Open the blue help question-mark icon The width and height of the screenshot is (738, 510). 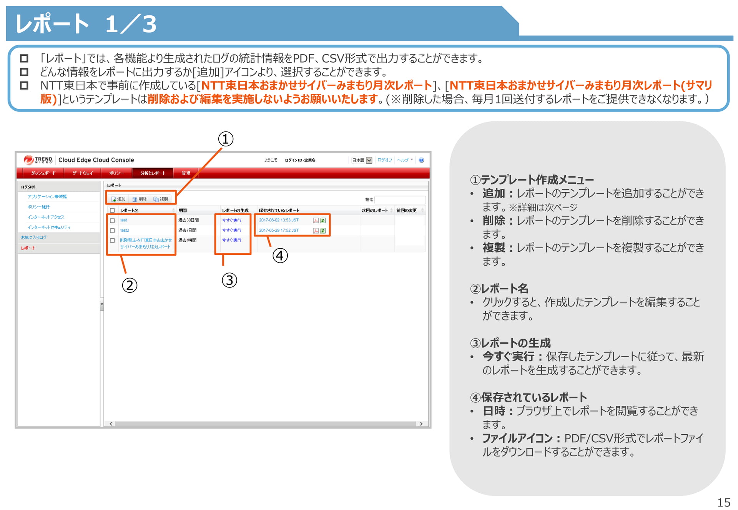(421, 160)
